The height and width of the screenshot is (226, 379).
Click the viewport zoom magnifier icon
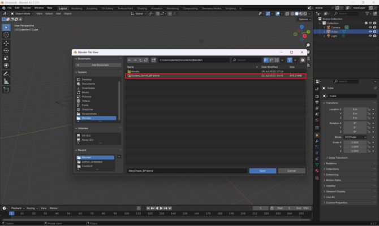tap(308, 45)
